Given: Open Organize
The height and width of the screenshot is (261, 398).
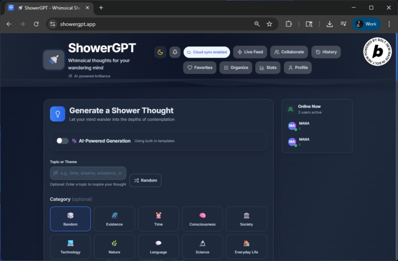Looking at the screenshot, I should [x=236, y=68].
